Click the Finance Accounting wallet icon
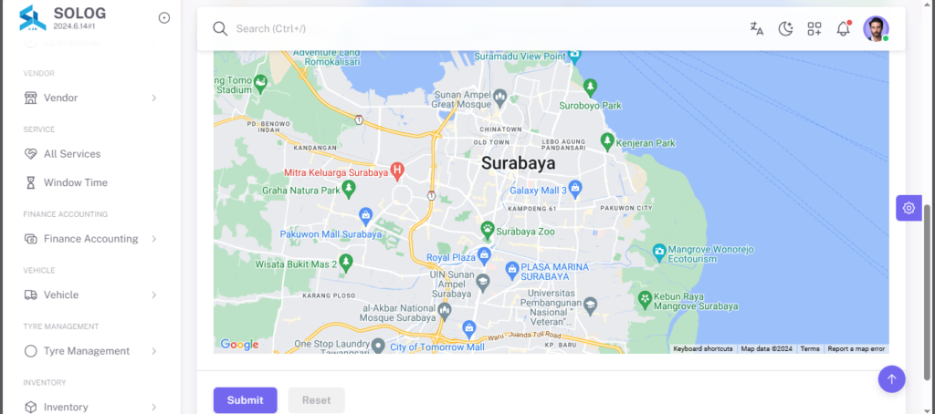The width and height of the screenshot is (935, 414). pos(30,239)
